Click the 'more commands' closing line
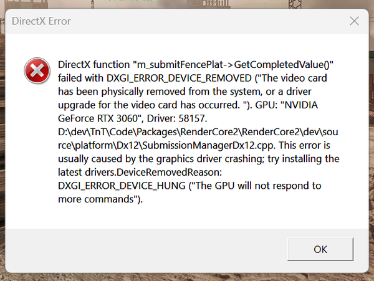374x281 pixels. pyautogui.click(x=100, y=199)
